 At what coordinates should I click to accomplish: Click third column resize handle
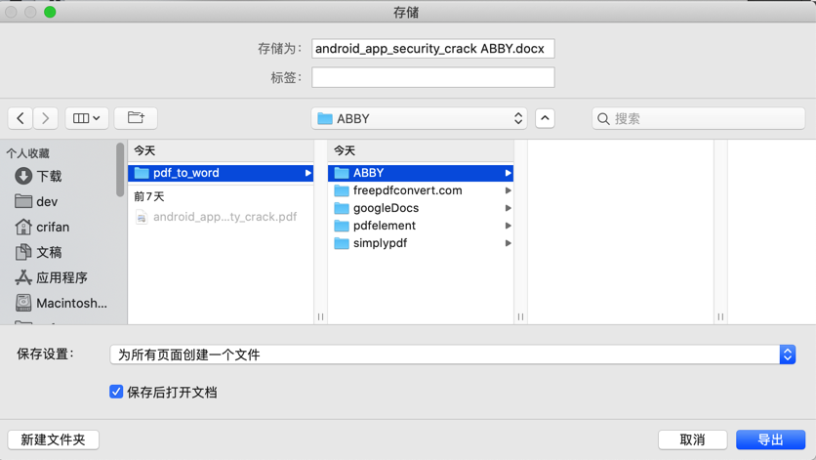click(720, 316)
